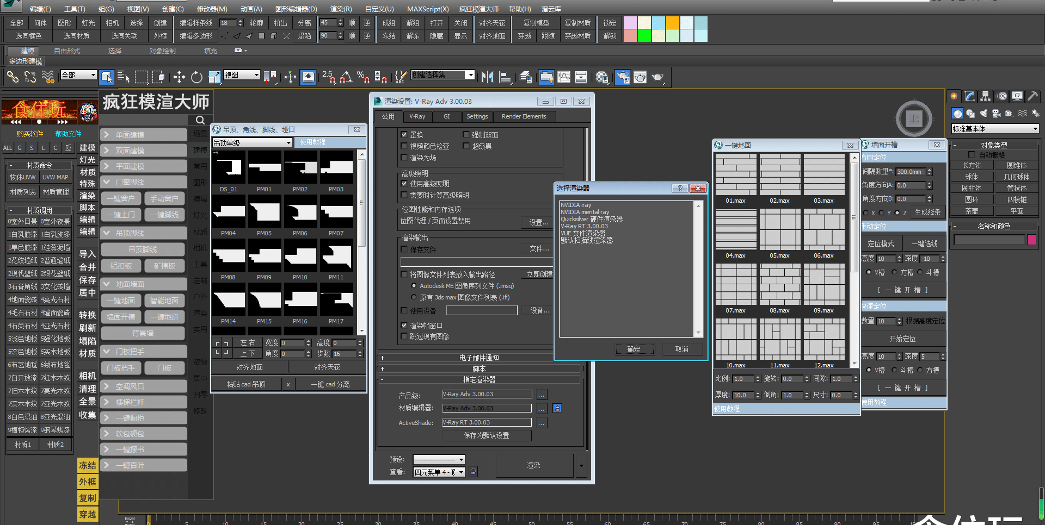
Task: Click the Bind to Space Warp icon
Action: 48,77
